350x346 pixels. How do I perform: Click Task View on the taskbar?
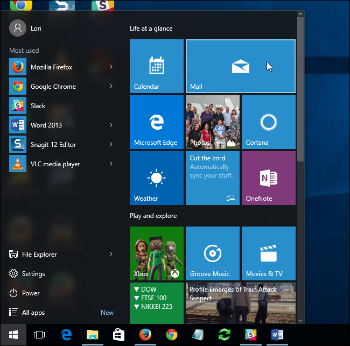39,335
